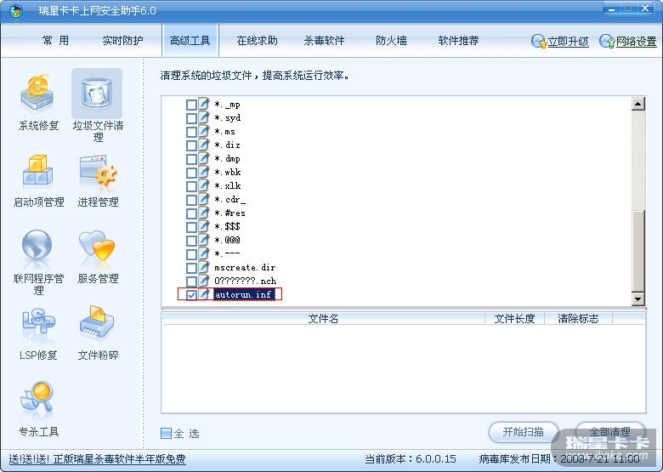Sort by the 清除标志 column header
This screenshot has width=663, height=472.
(x=579, y=318)
